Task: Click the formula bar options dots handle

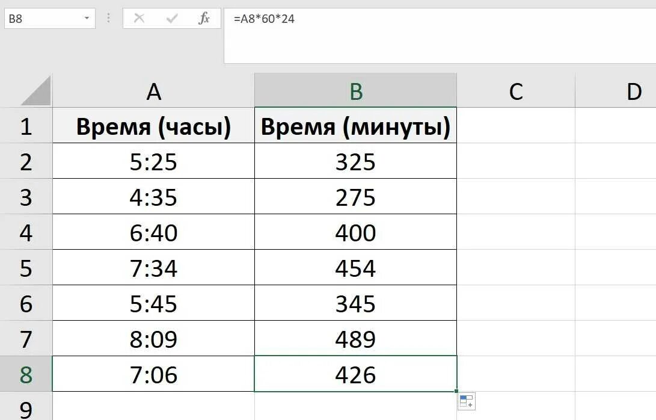Action: (x=108, y=19)
